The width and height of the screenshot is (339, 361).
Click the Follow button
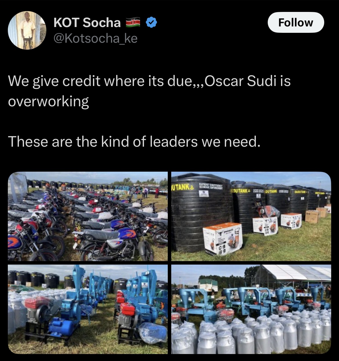(x=296, y=22)
